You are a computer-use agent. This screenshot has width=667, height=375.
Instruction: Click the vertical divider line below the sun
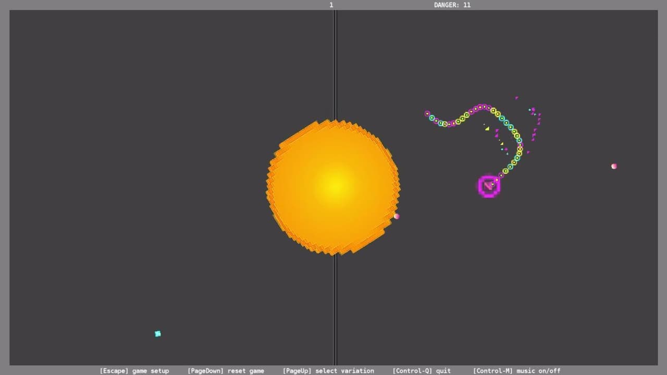point(335,310)
